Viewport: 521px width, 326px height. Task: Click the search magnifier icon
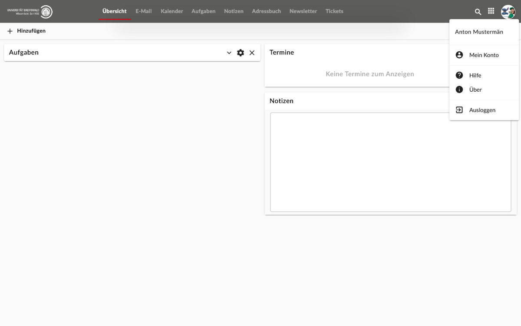(478, 12)
